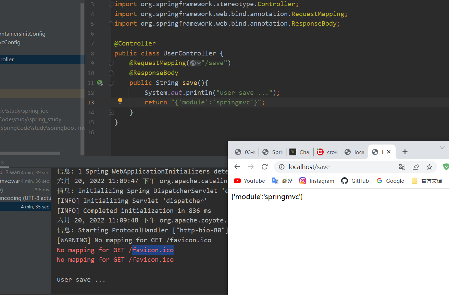
Task: Click the Chrome forward arrow button
Action: 251,167
